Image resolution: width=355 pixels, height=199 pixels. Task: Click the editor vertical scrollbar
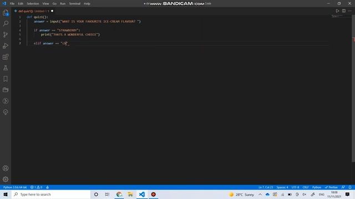pyautogui.click(x=353, y=88)
